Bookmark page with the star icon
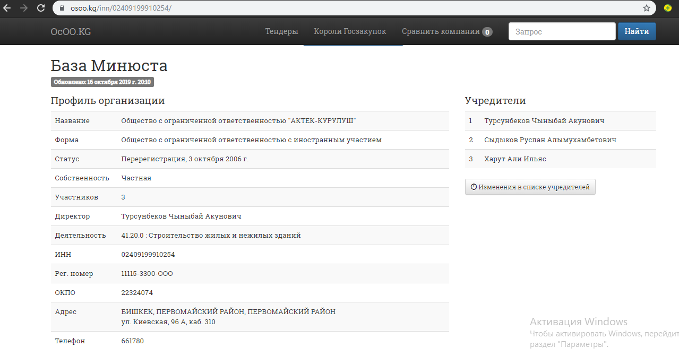Screen dimensions: 679x356 pos(646,8)
